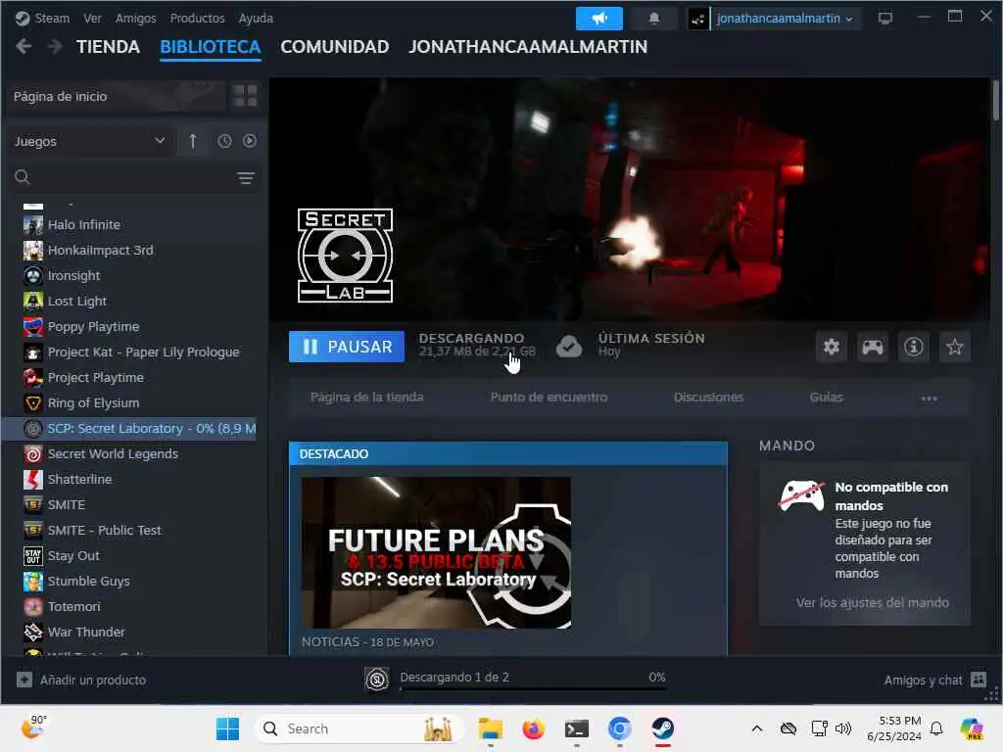Expand the more options ellipsis menu
The height and width of the screenshot is (752, 1003).
coord(929,398)
